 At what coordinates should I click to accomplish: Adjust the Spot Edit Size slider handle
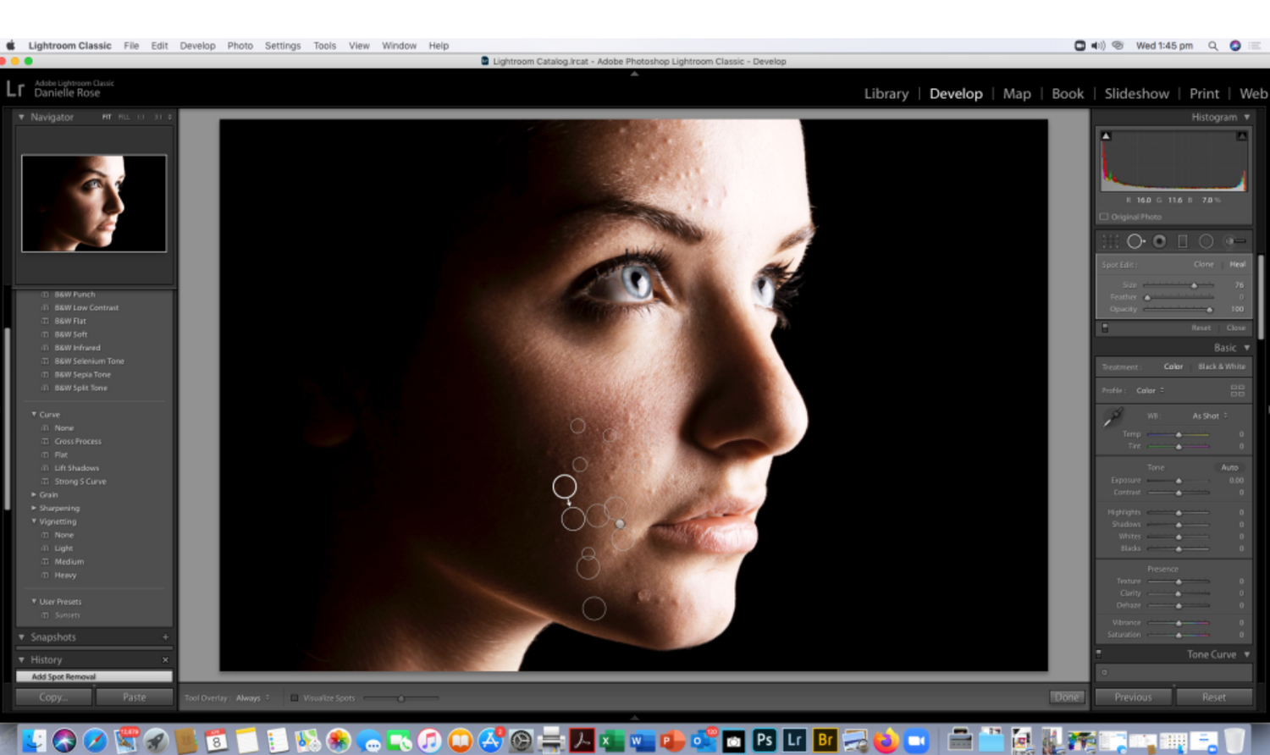click(1194, 285)
